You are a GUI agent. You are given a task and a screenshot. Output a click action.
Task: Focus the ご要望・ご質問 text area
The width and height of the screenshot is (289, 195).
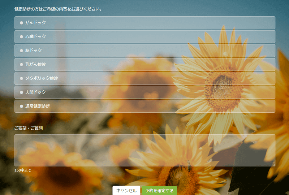[x=144, y=150]
